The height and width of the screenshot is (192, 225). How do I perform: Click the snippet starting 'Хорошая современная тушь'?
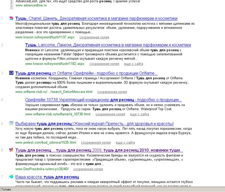coord(105,107)
